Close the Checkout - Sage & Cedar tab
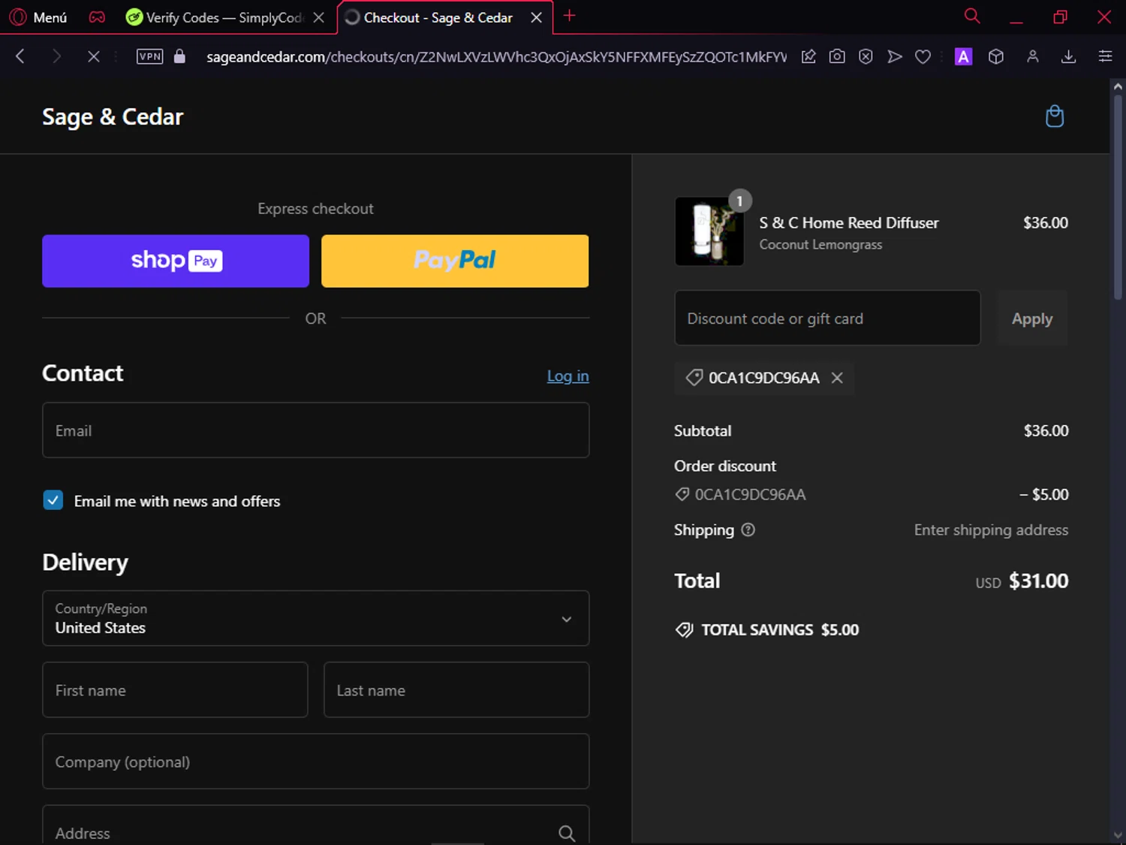 tap(536, 17)
